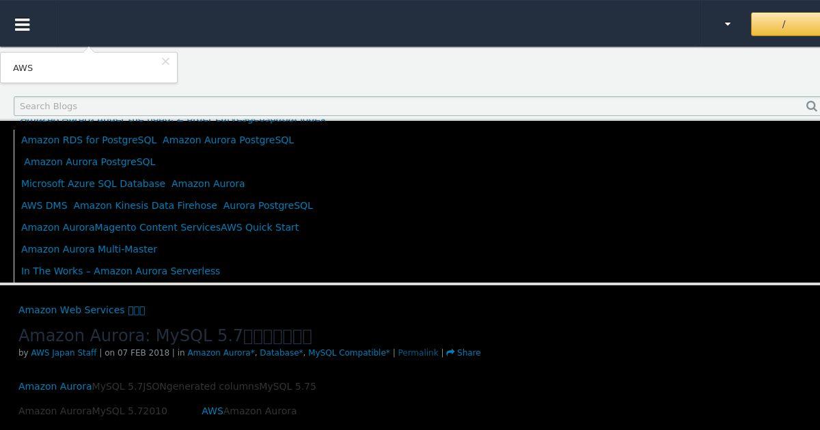This screenshot has width=820, height=430.
Task: Click the Share icon link
Action: (x=463, y=353)
